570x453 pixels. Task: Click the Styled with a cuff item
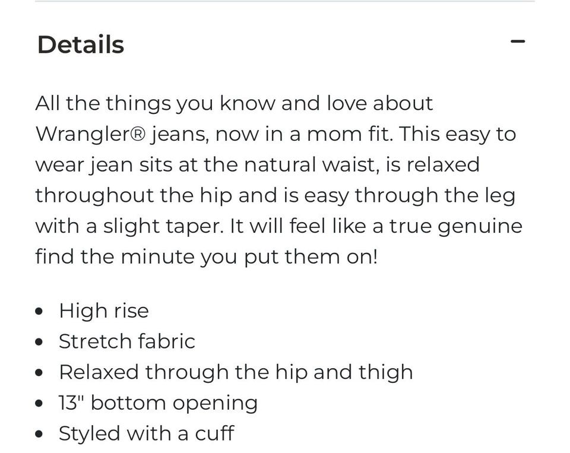click(x=146, y=433)
